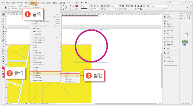Pick the Type tool (T) in the toolbox

(x=3, y=27)
